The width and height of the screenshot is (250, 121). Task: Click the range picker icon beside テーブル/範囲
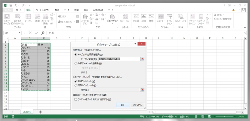(142, 59)
